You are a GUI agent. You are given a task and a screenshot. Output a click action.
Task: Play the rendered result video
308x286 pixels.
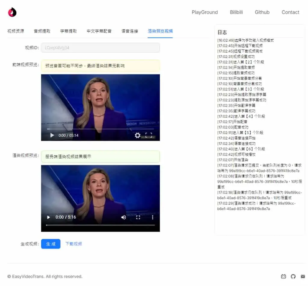point(48,217)
